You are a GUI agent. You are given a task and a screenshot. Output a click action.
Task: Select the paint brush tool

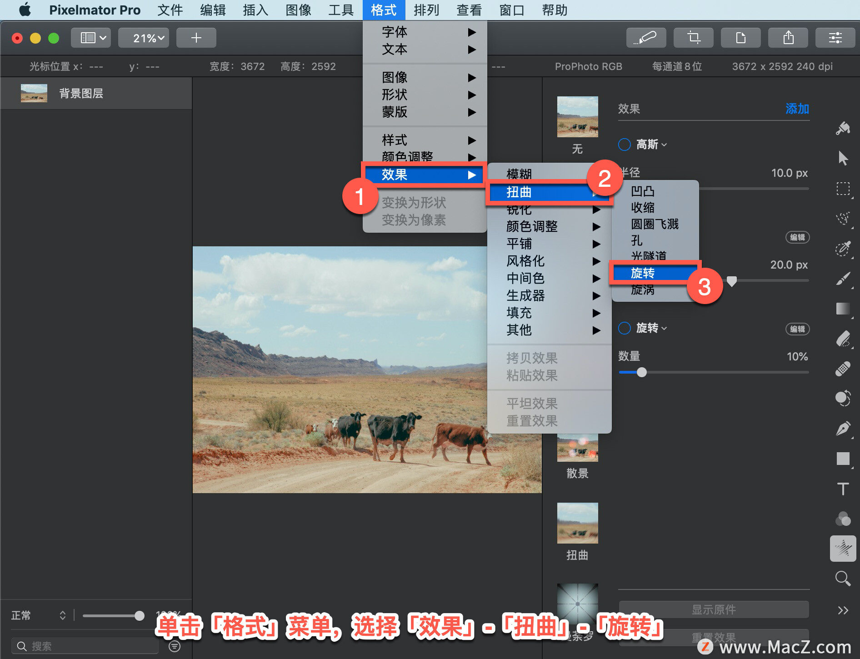pos(843,279)
